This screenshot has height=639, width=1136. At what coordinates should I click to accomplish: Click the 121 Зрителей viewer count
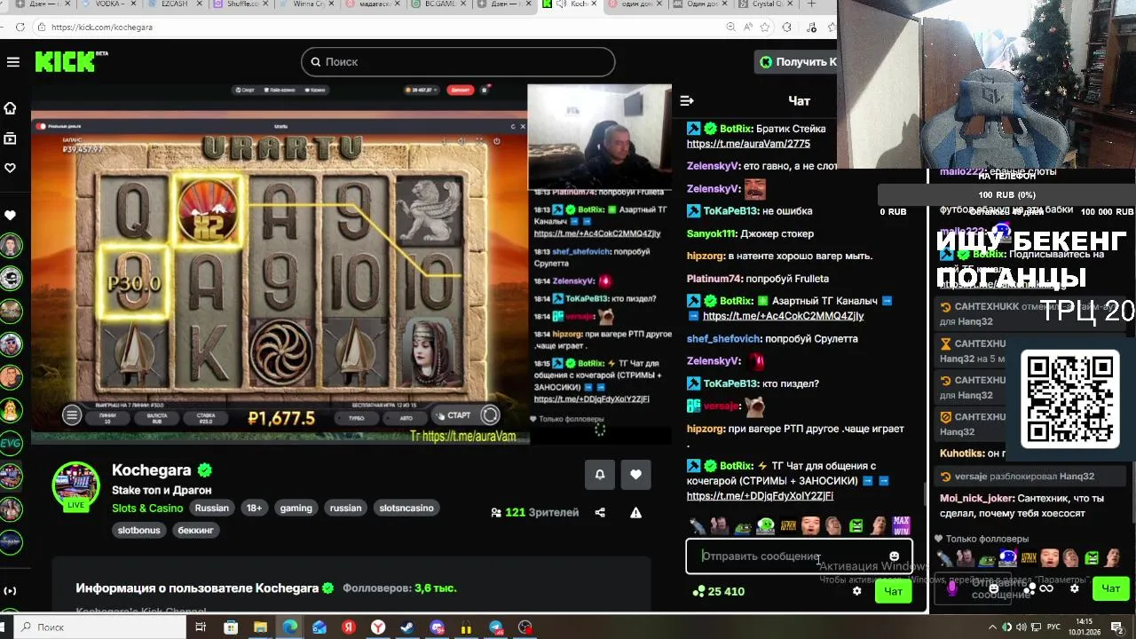tap(535, 512)
